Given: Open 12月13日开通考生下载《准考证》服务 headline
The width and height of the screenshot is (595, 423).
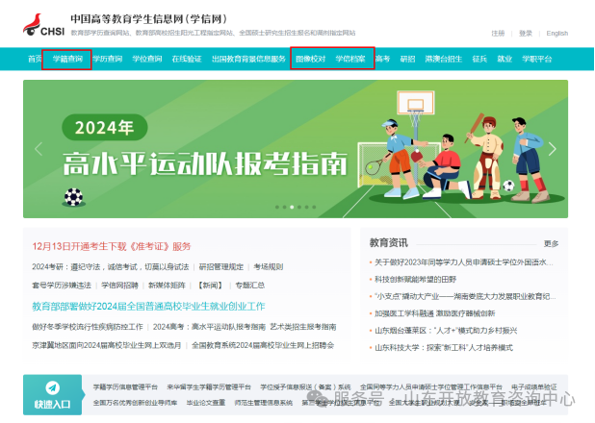Looking at the screenshot, I should point(111,246).
